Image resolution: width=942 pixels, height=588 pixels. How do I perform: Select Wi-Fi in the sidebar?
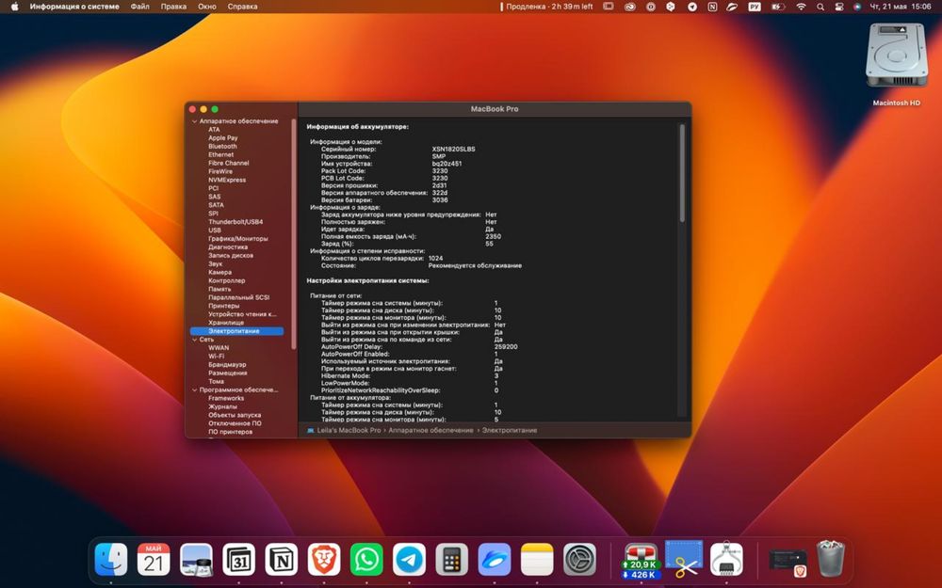(216, 357)
